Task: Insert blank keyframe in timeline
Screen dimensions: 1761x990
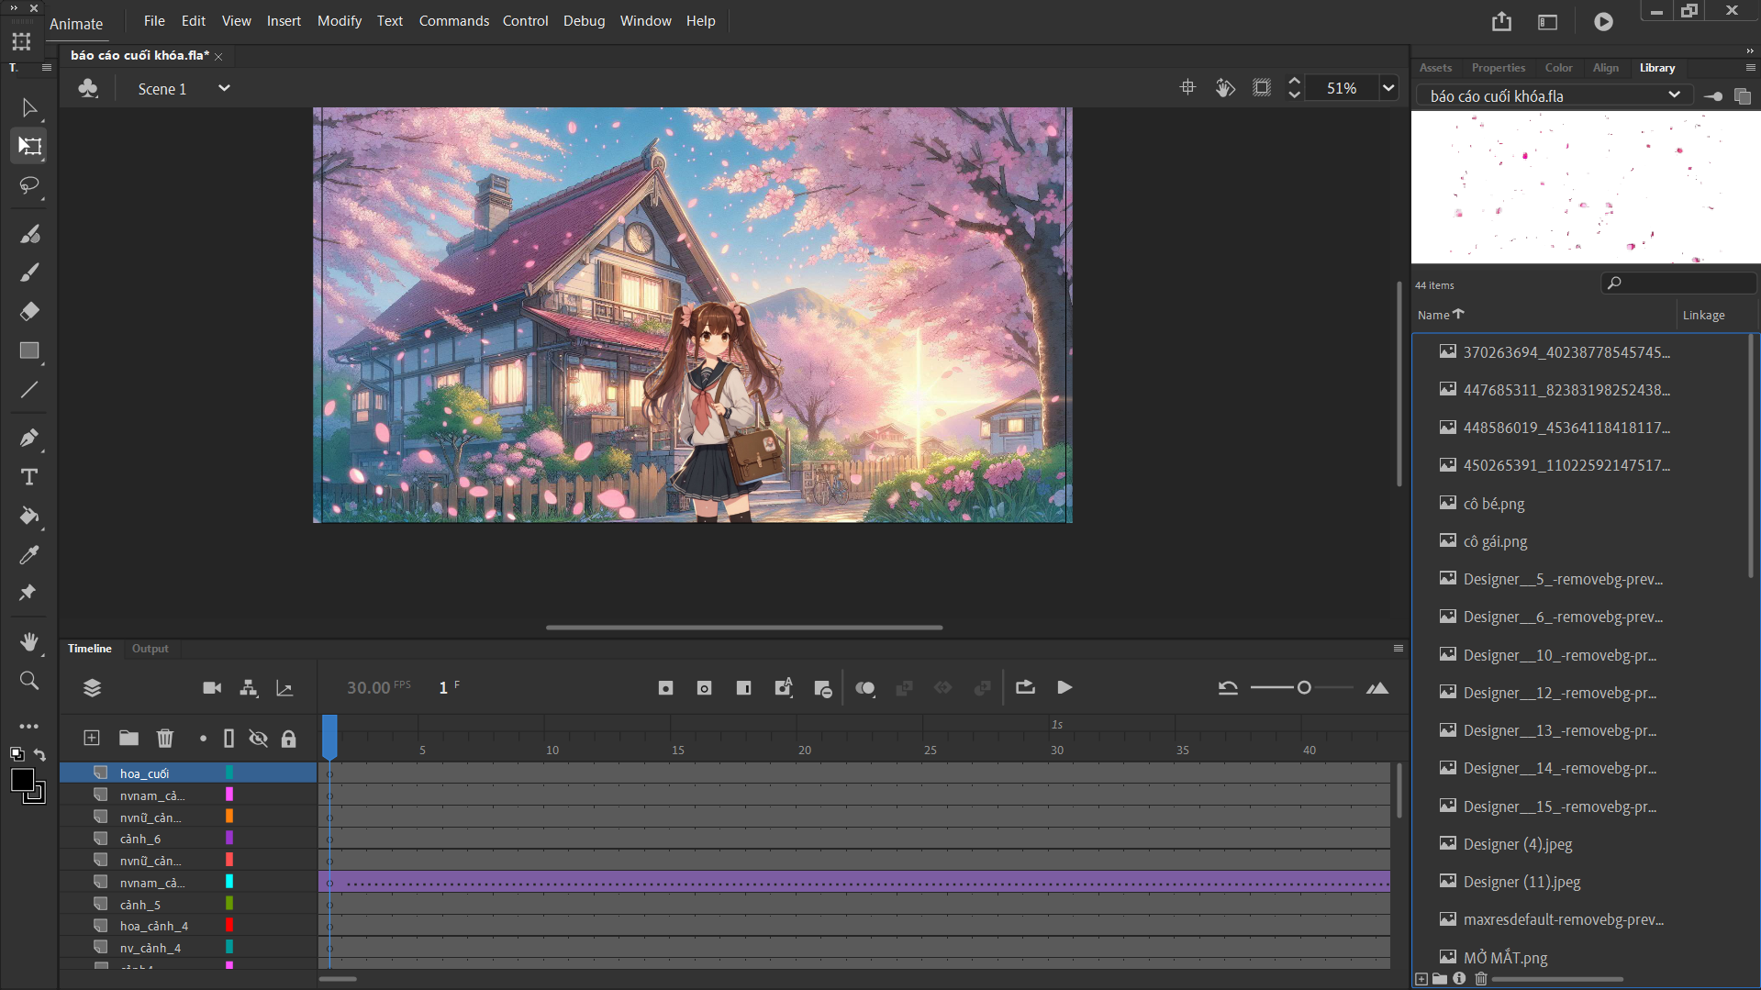Action: (705, 688)
